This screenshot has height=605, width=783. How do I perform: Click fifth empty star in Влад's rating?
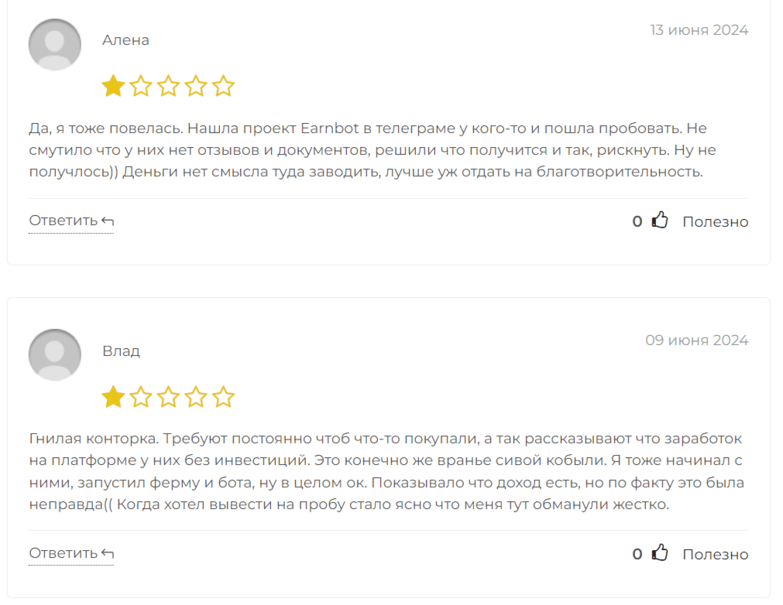tap(223, 397)
